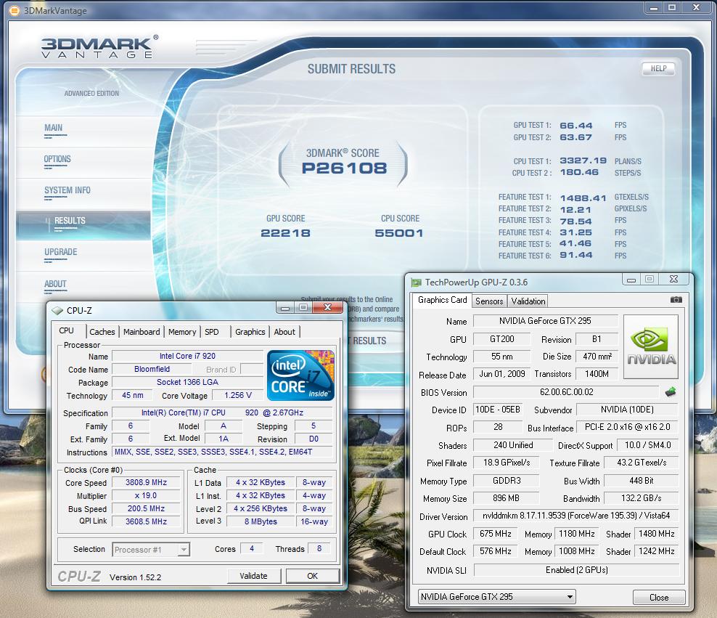
Task: Open the Validation tab in GPU-Z
Action: click(528, 301)
